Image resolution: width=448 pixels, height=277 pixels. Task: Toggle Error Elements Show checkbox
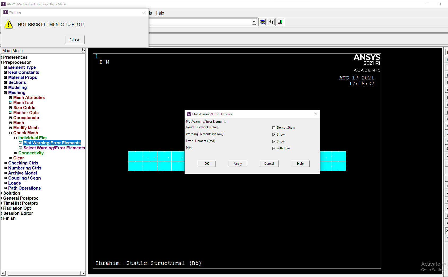pyautogui.click(x=274, y=141)
